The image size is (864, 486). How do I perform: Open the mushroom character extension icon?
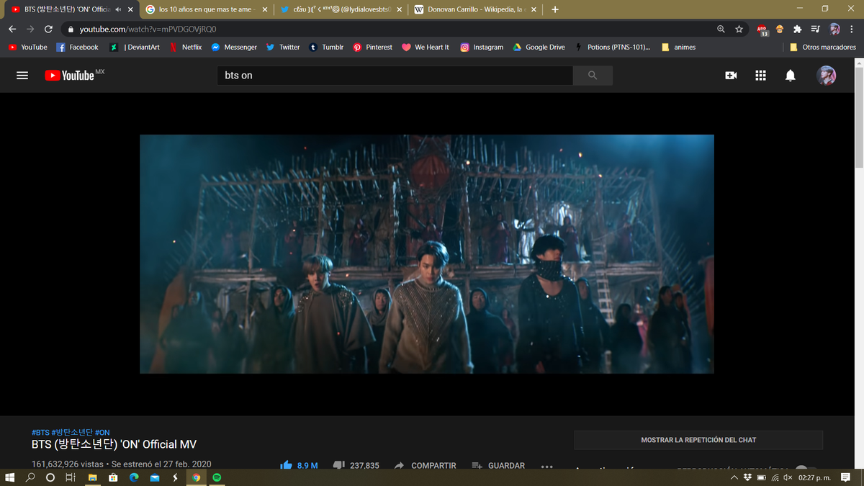[780, 29]
